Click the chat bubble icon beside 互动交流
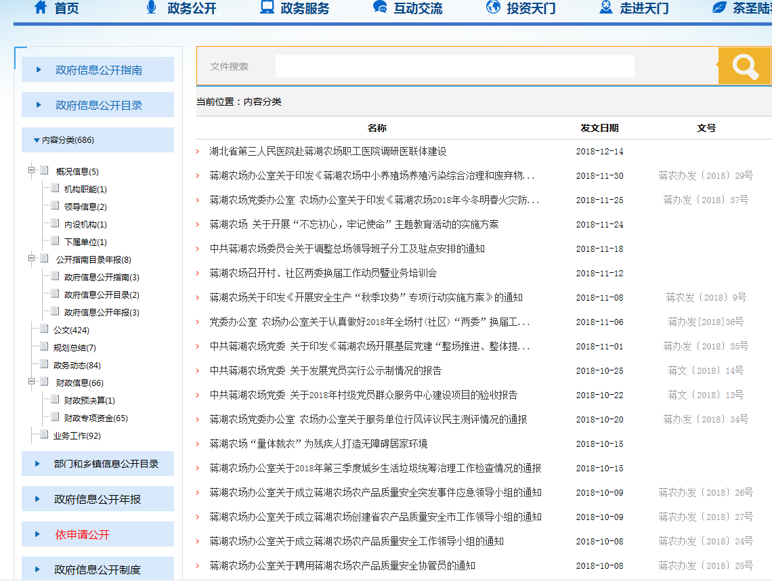 click(380, 7)
